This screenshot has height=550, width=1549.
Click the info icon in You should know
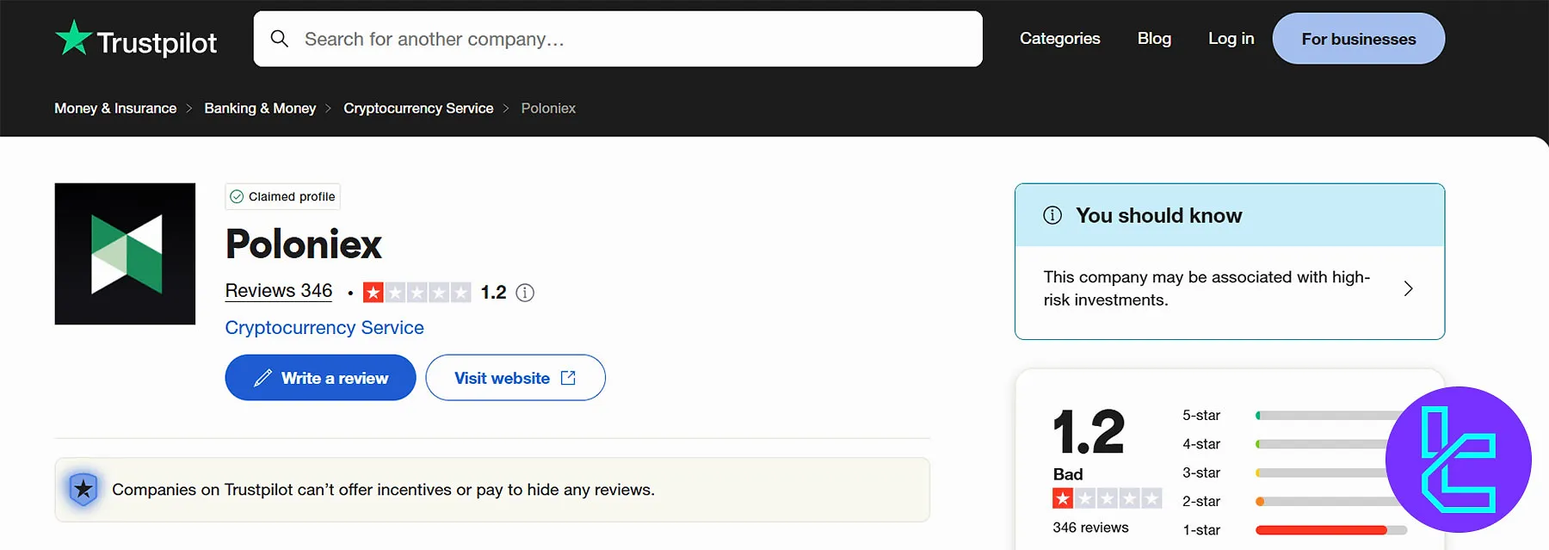click(1052, 215)
